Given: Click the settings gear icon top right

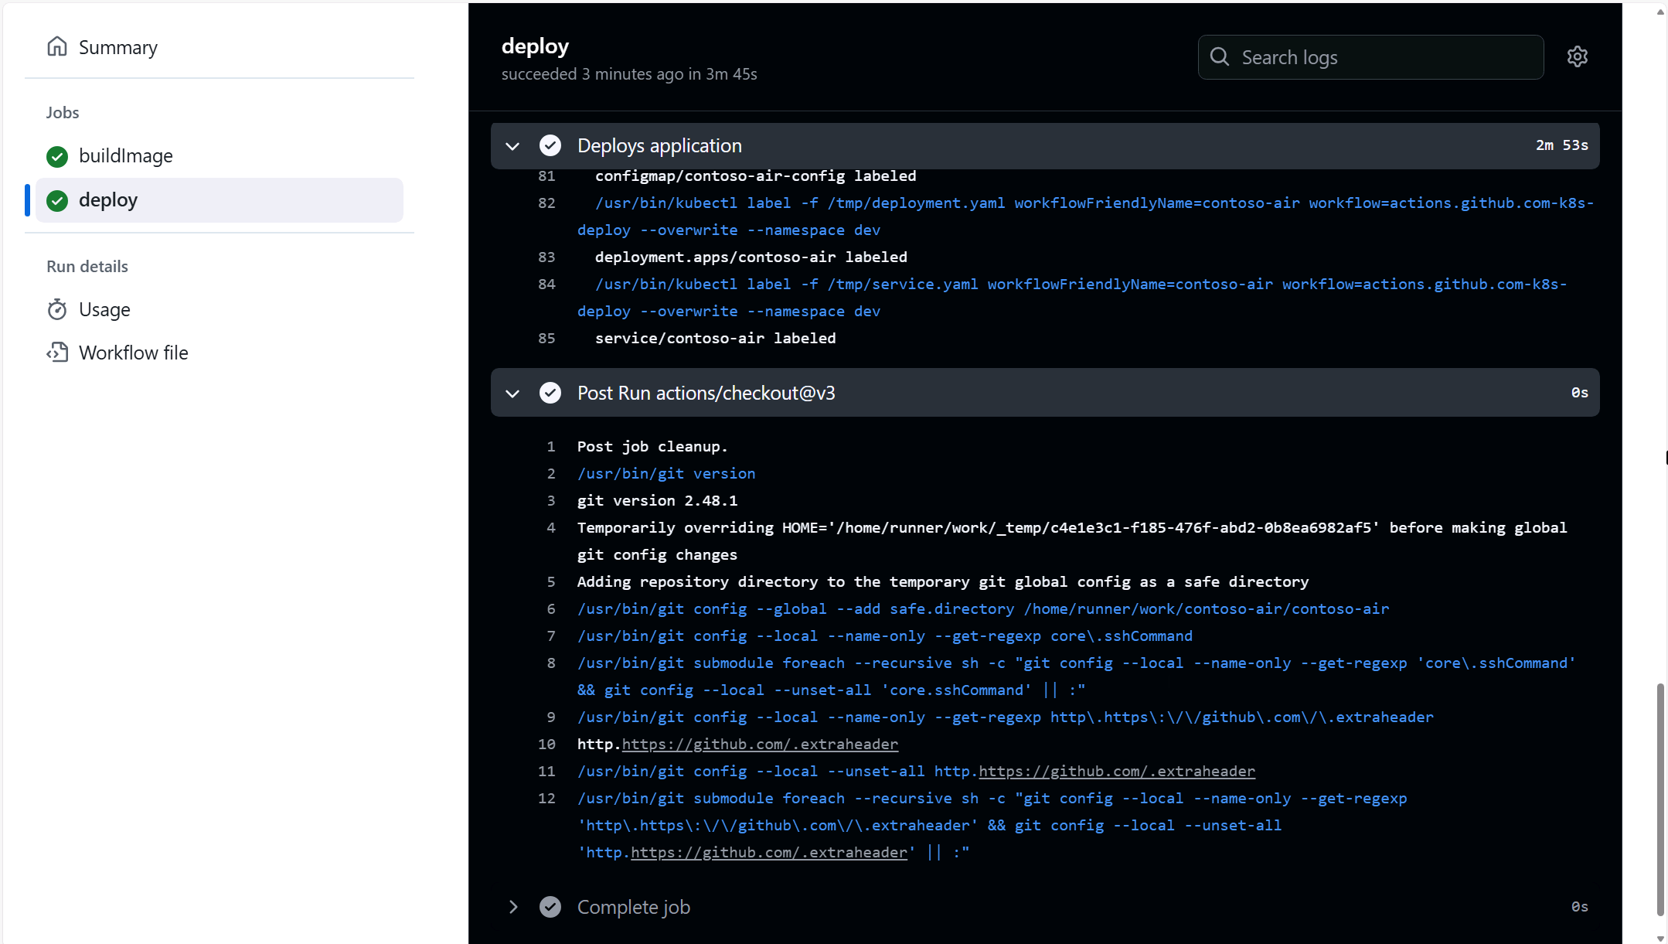Looking at the screenshot, I should coord(1578,56).
